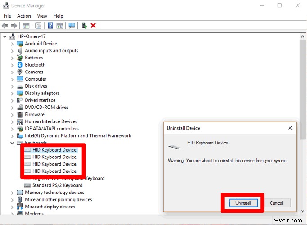Image resolution: width=307 pixels, height=225 pixels.
Task: Click the Cameras webcam icon
Action: tap(20, 72)
